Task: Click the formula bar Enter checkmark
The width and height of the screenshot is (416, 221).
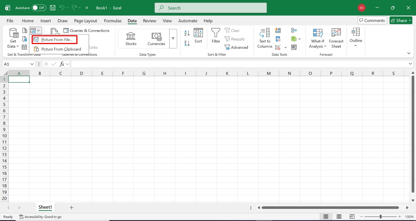Action: coord(54,64)
